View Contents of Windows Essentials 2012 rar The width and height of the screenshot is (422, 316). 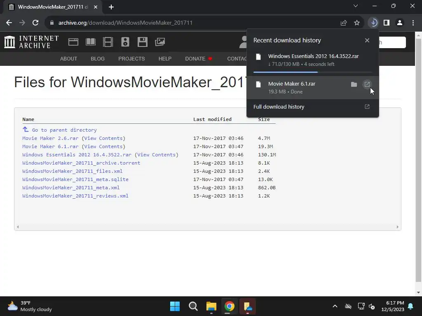point(156,155)
